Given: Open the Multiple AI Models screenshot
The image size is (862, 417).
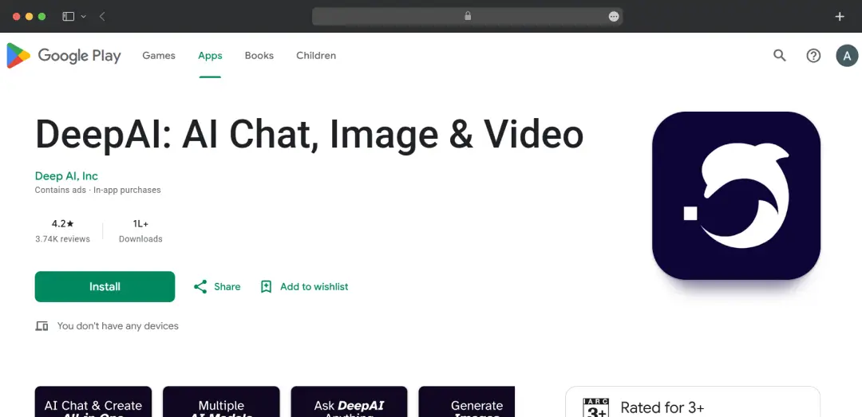Looking at the screenshot, I should click(221, 402).
